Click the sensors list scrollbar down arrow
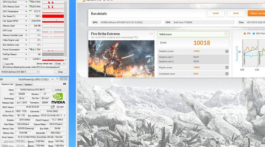The image size is (265, 147). [x=65, y=60]
